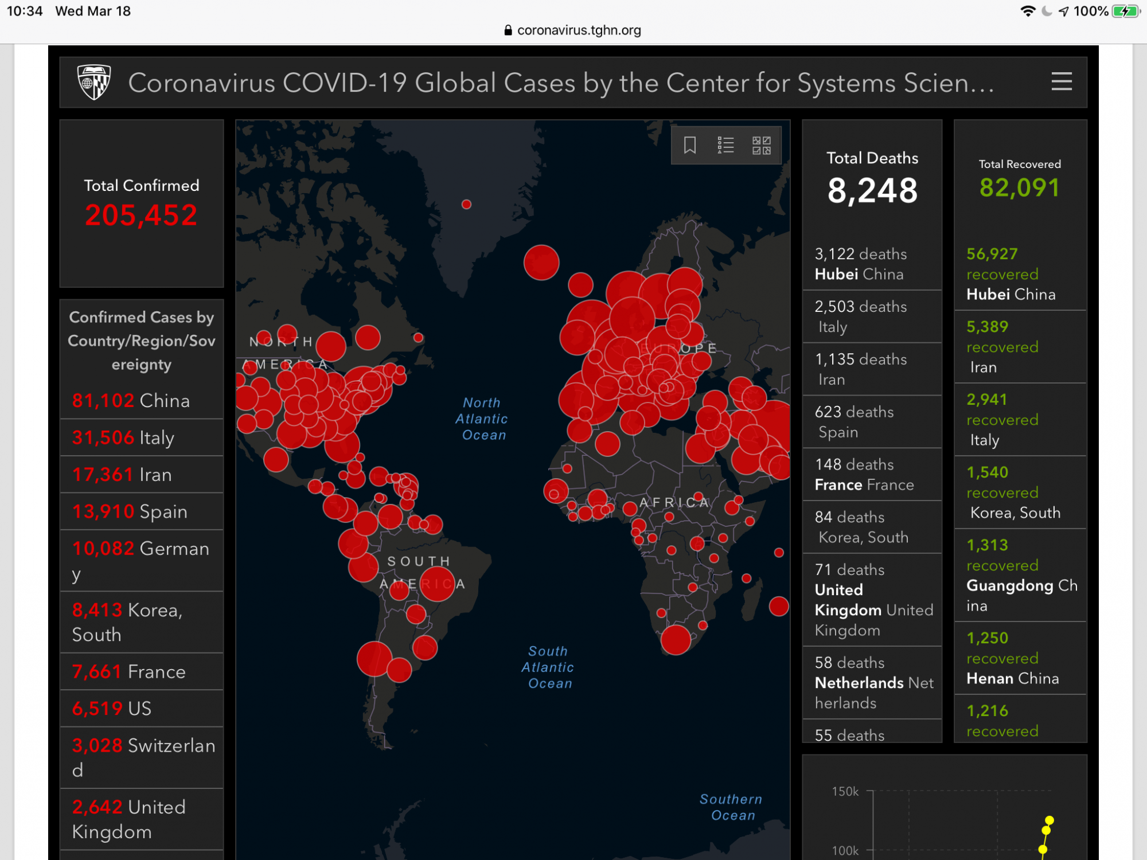This screenshot has height=860, width=1147.
Task: Open the basemap gallery grid icon
Action: [761, 145]
